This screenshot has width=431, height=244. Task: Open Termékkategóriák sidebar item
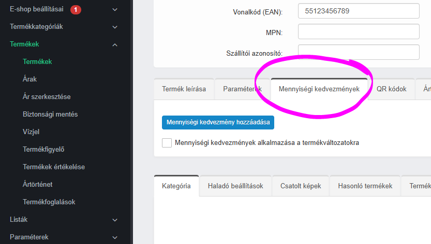coord(36,27)
